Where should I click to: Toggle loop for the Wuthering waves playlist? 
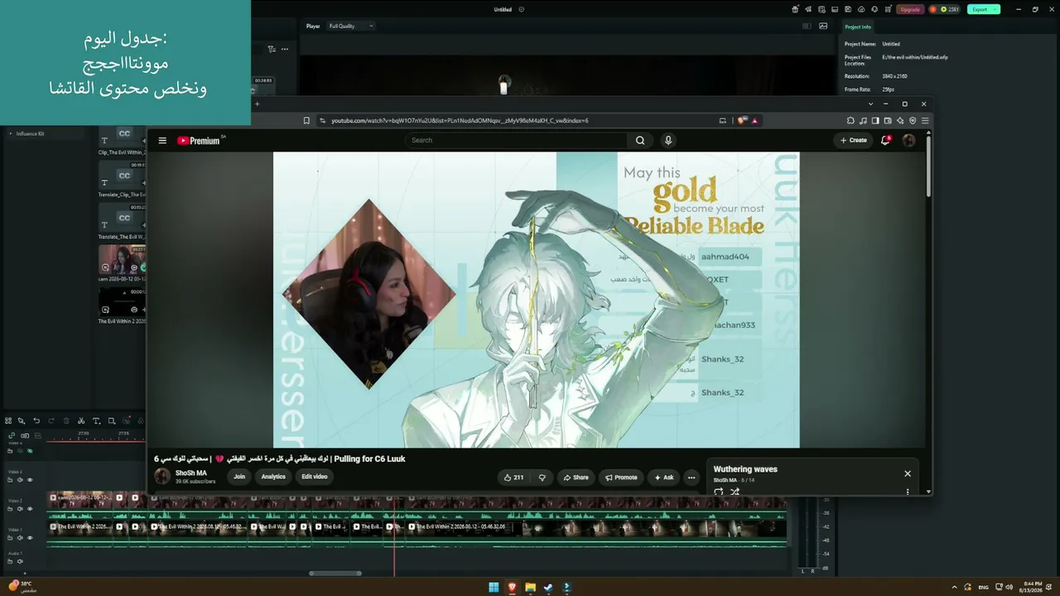tap(718, 492)
